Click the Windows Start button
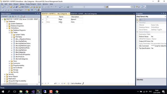 [3, 92]
